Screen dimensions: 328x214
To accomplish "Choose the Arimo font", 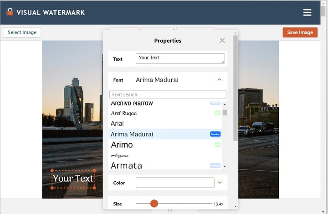I will (165, 145).
